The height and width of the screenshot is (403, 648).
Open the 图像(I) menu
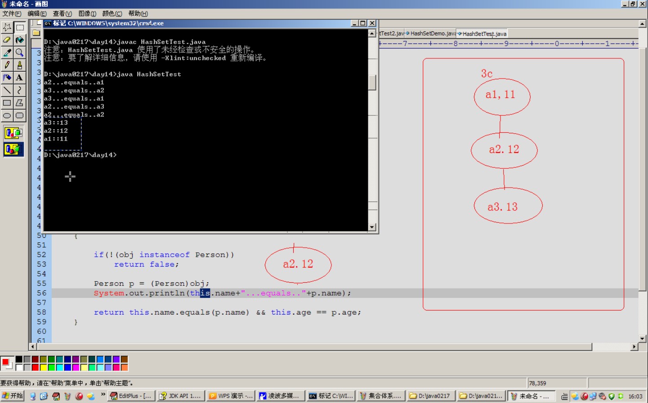(x=87, y=13)
